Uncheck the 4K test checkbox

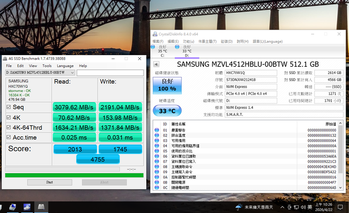click(x=9, y=118)
